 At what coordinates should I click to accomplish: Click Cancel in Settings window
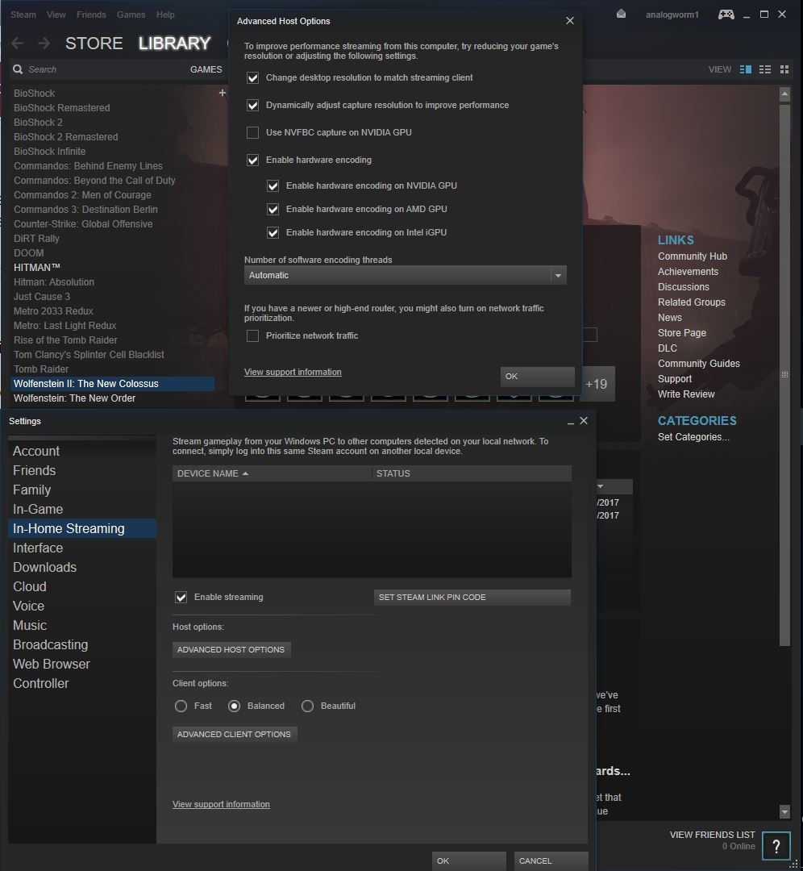pyautogui.click(x=551, y=861)
